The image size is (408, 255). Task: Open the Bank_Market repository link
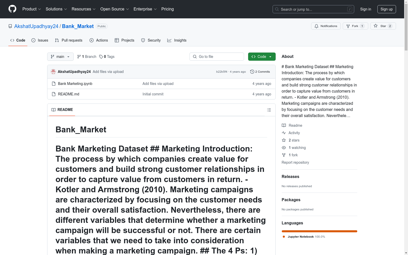(78, 26)
